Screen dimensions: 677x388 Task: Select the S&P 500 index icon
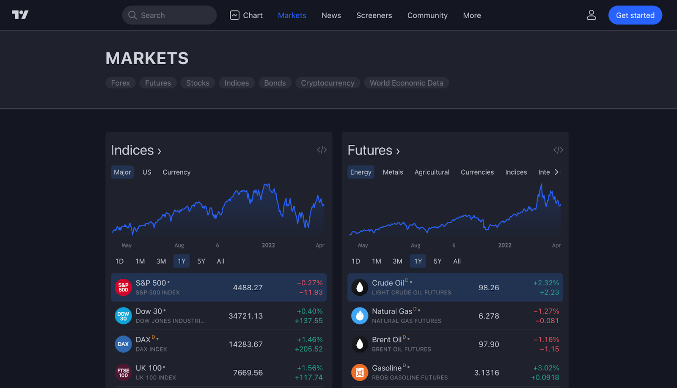click(123, 287)
